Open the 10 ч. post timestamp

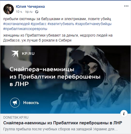[19, 12]
